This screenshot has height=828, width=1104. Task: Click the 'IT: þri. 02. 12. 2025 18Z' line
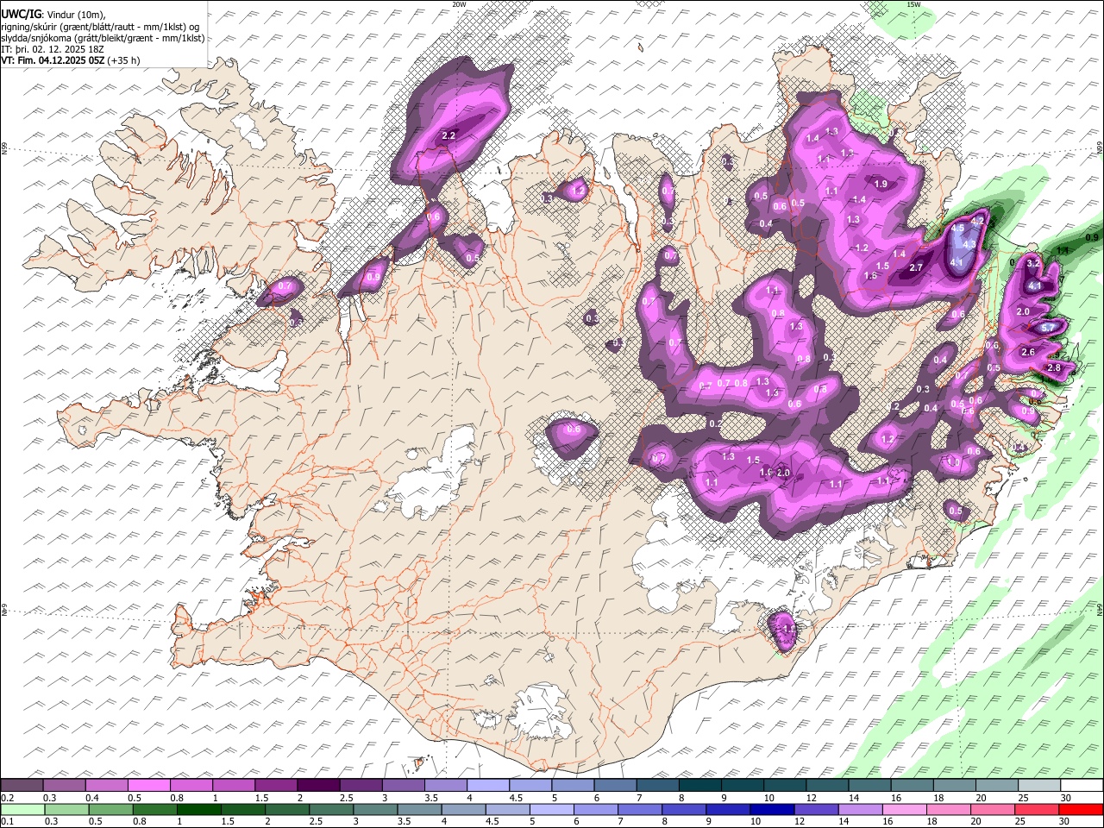click(x=53, y=50)
